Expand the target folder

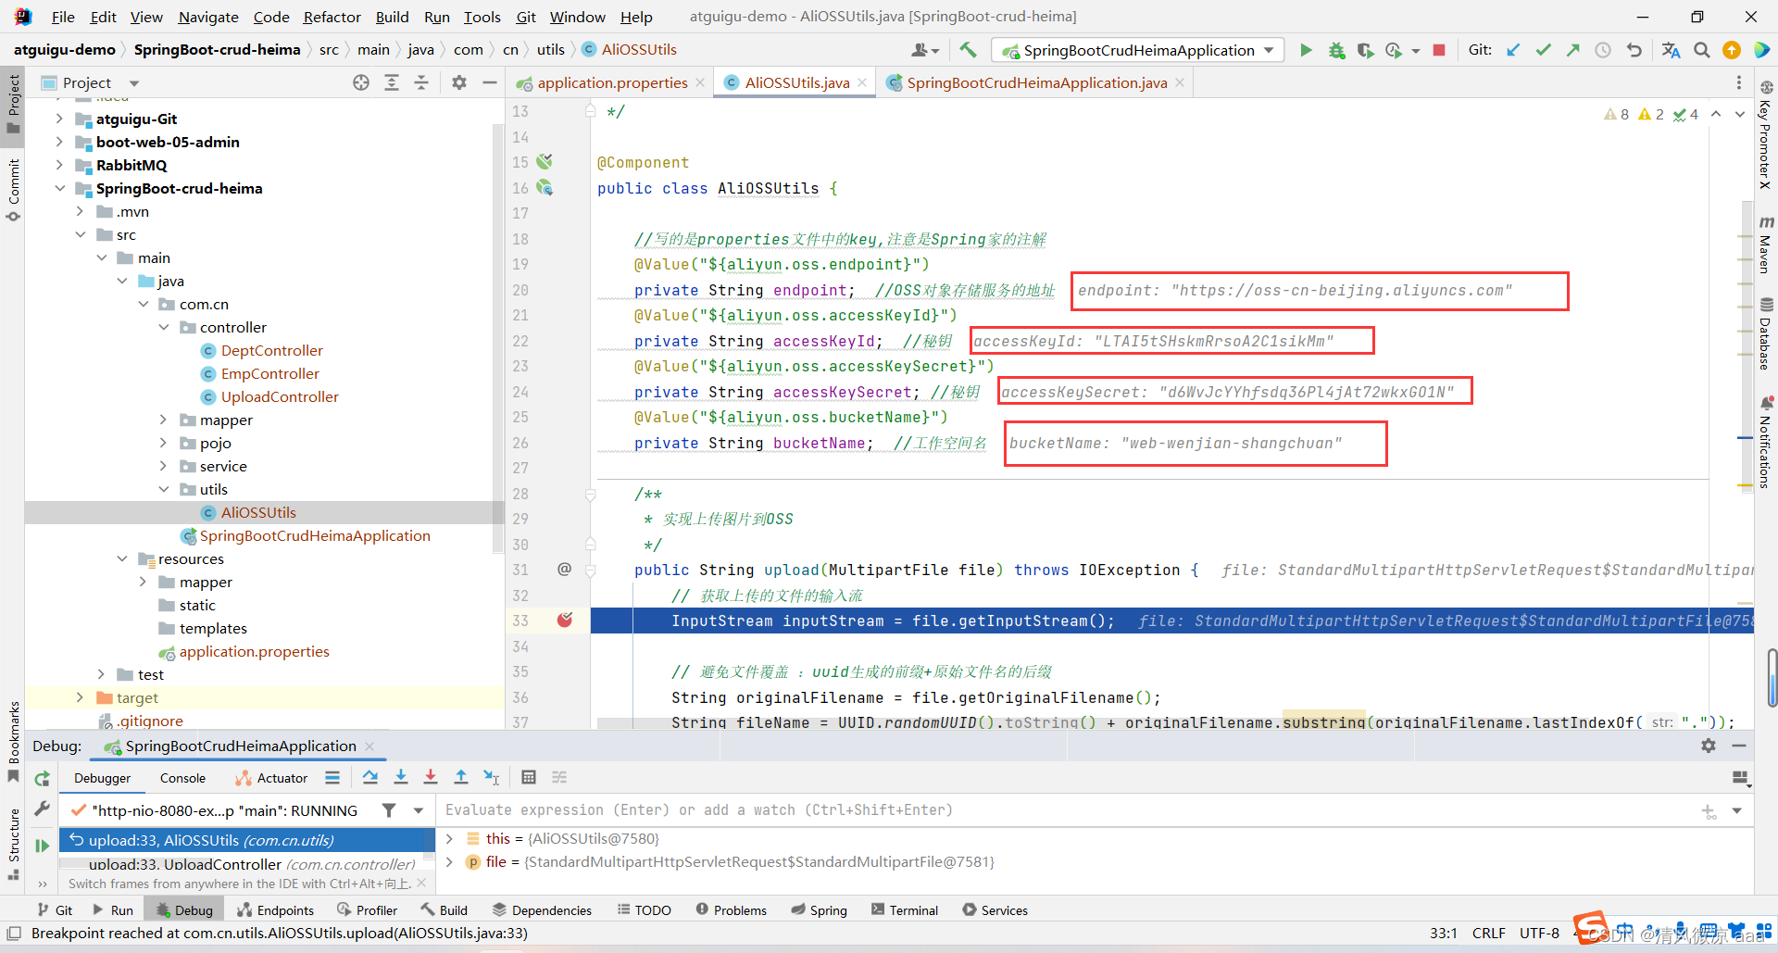80,697
